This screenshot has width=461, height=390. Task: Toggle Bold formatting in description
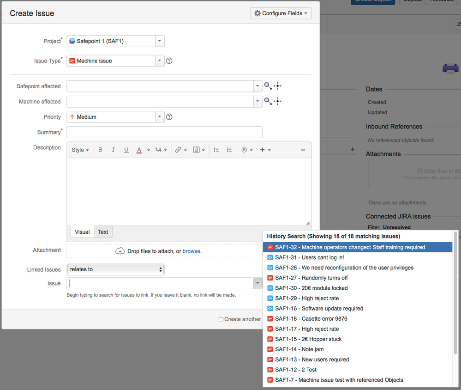click(x=100, y=150)
